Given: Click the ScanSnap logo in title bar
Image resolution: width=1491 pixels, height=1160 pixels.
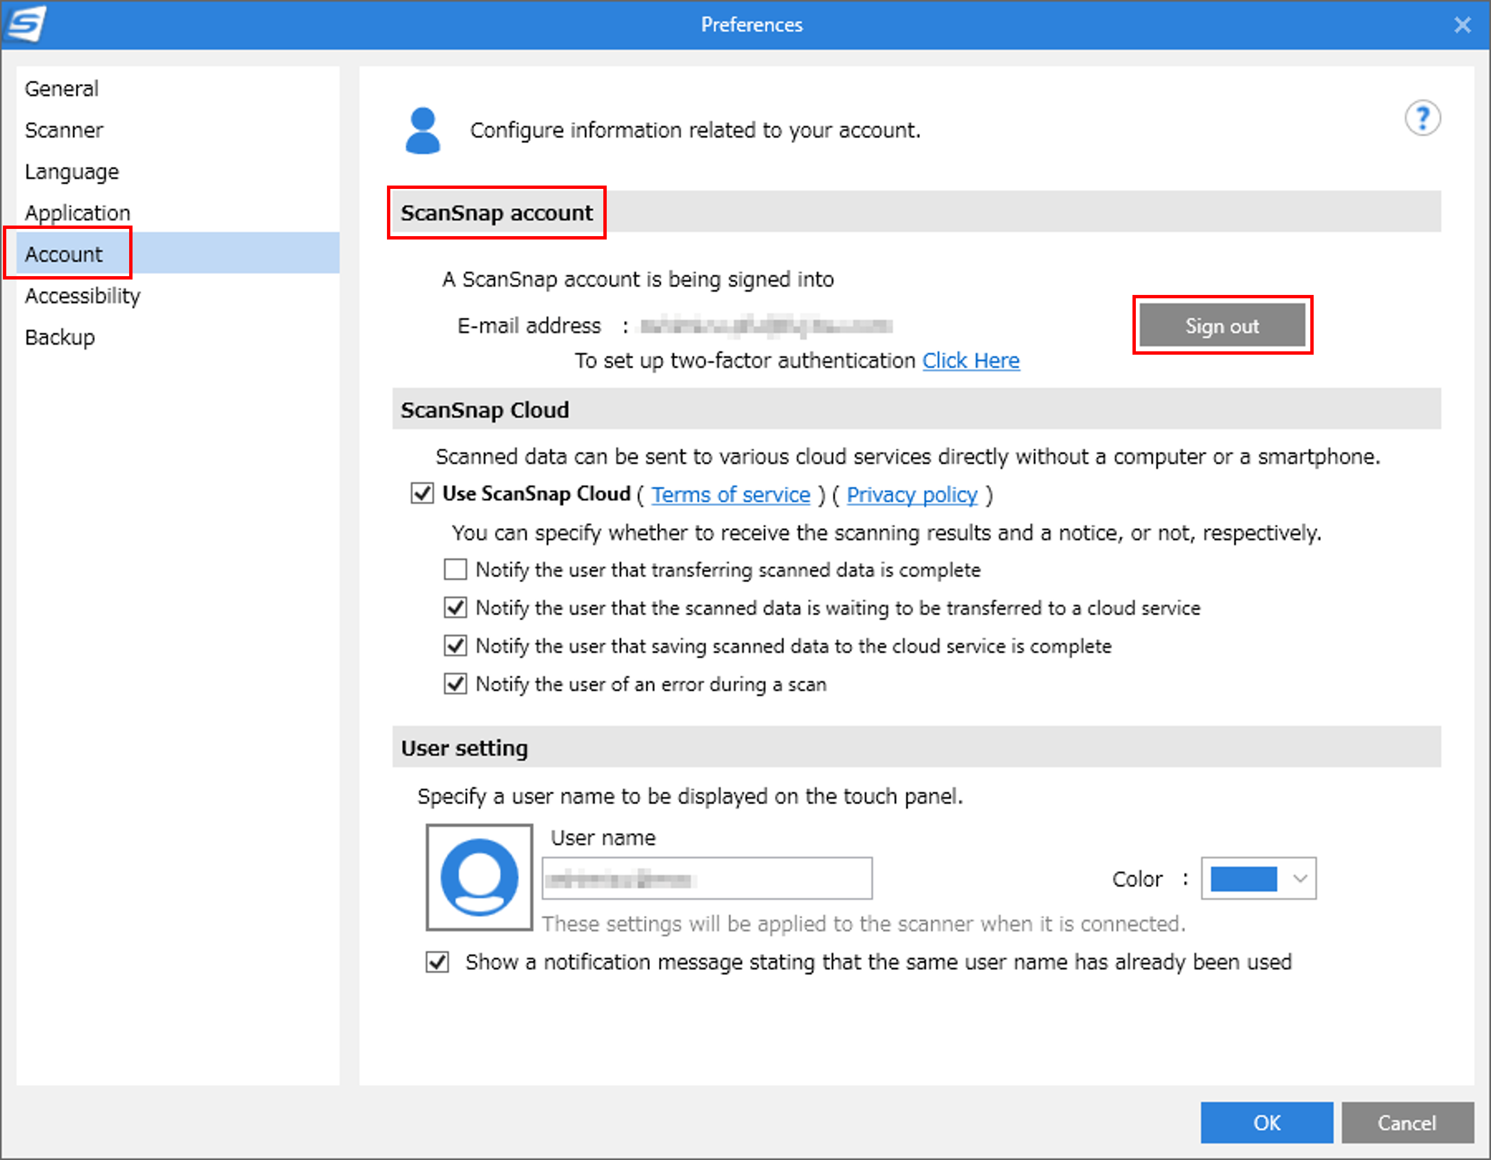Looking at the screenshot, I should coord(26,24).
